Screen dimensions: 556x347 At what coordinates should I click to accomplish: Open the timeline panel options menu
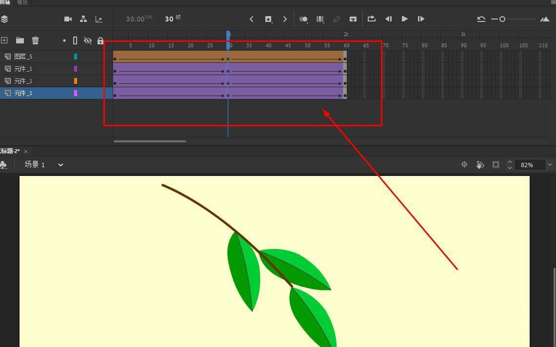[553, 2]
